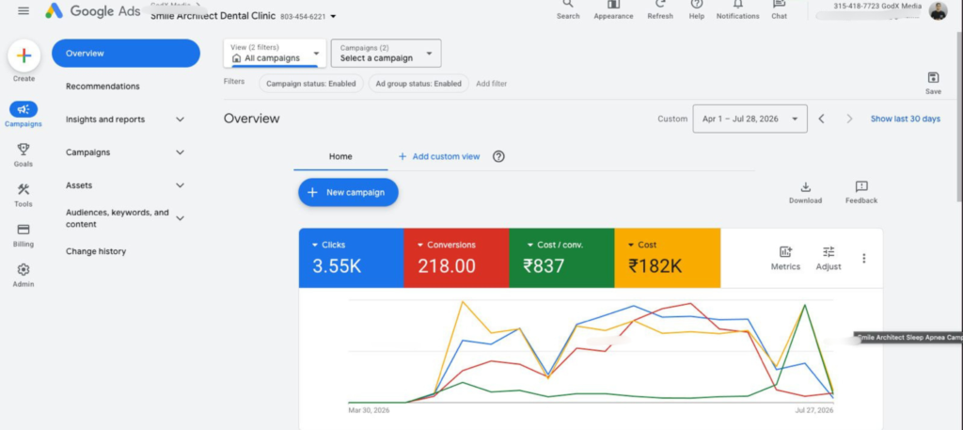Click the Campaign status: Enabled filter chip

310,84
